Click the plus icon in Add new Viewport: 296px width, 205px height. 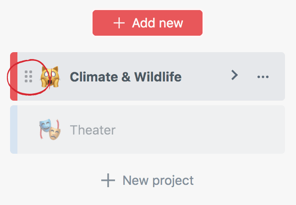(x=119, y=23)
